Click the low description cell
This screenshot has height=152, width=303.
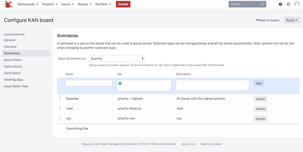179,118
